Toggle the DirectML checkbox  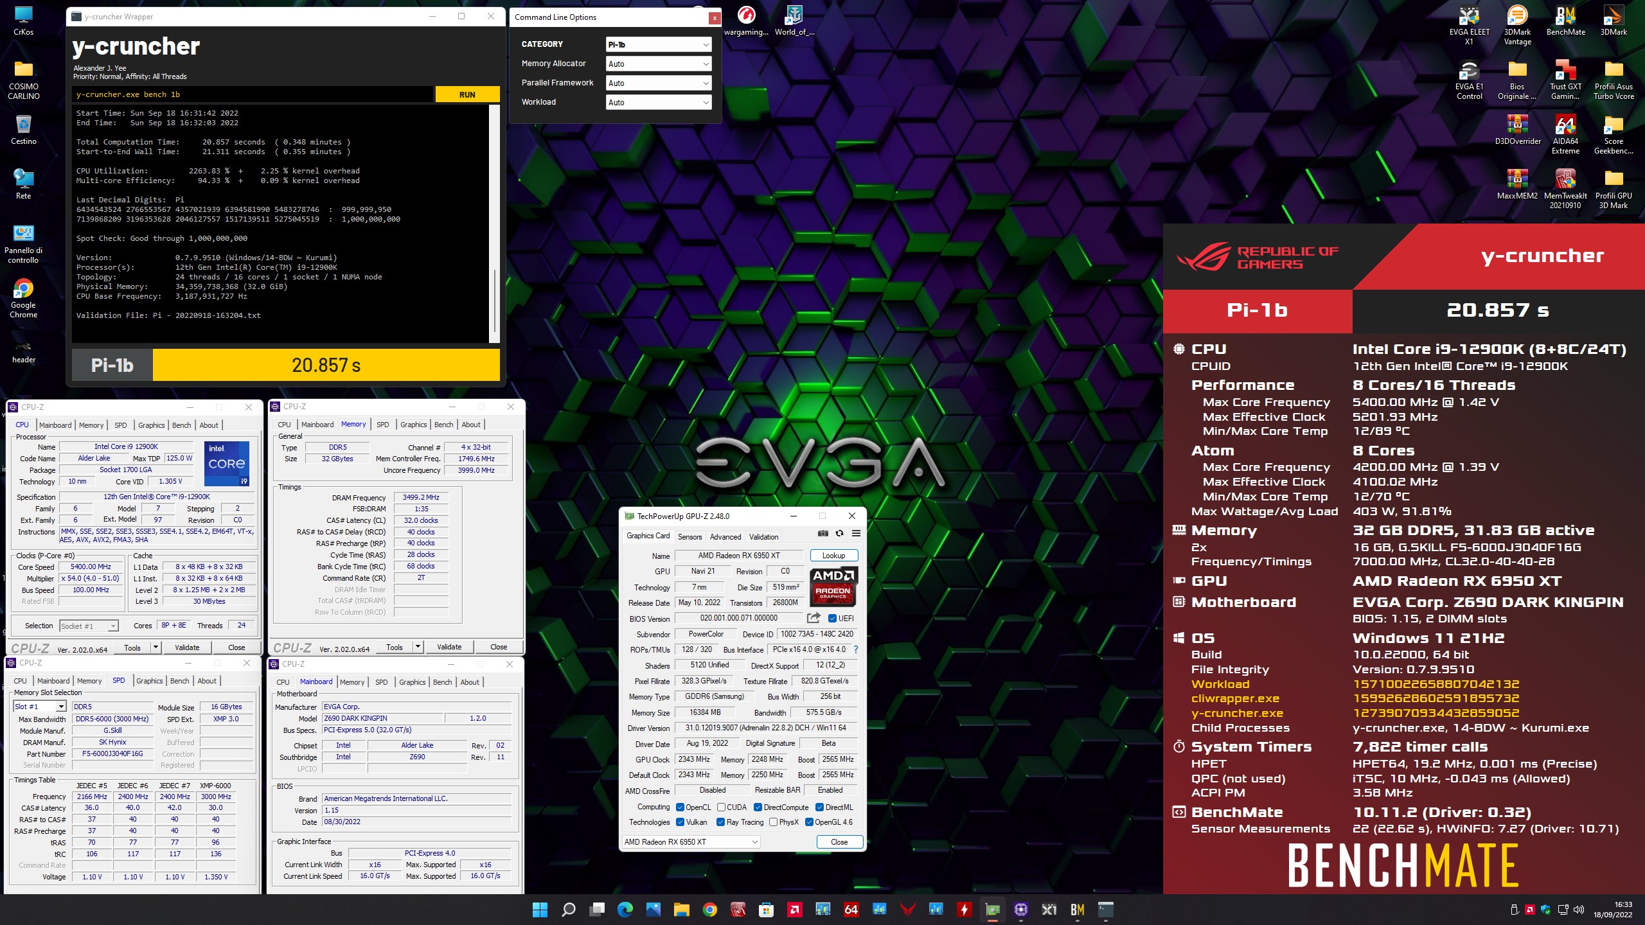819,807
